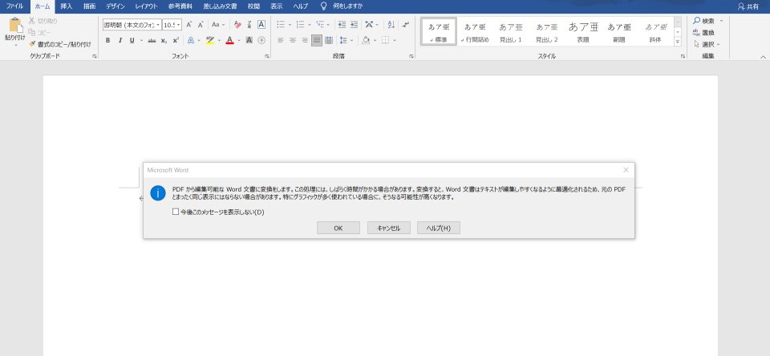Confirm the dialog with OK

coord(338,228)
